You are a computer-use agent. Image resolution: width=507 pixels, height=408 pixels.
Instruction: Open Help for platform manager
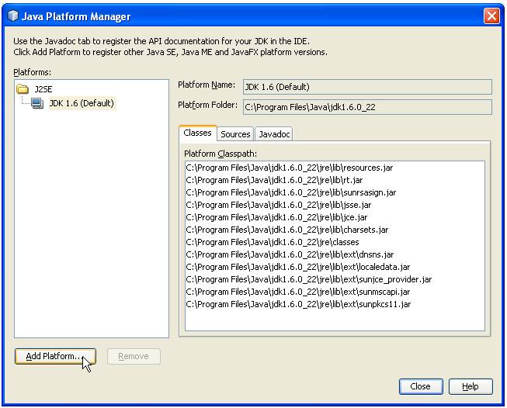point(471,386)
